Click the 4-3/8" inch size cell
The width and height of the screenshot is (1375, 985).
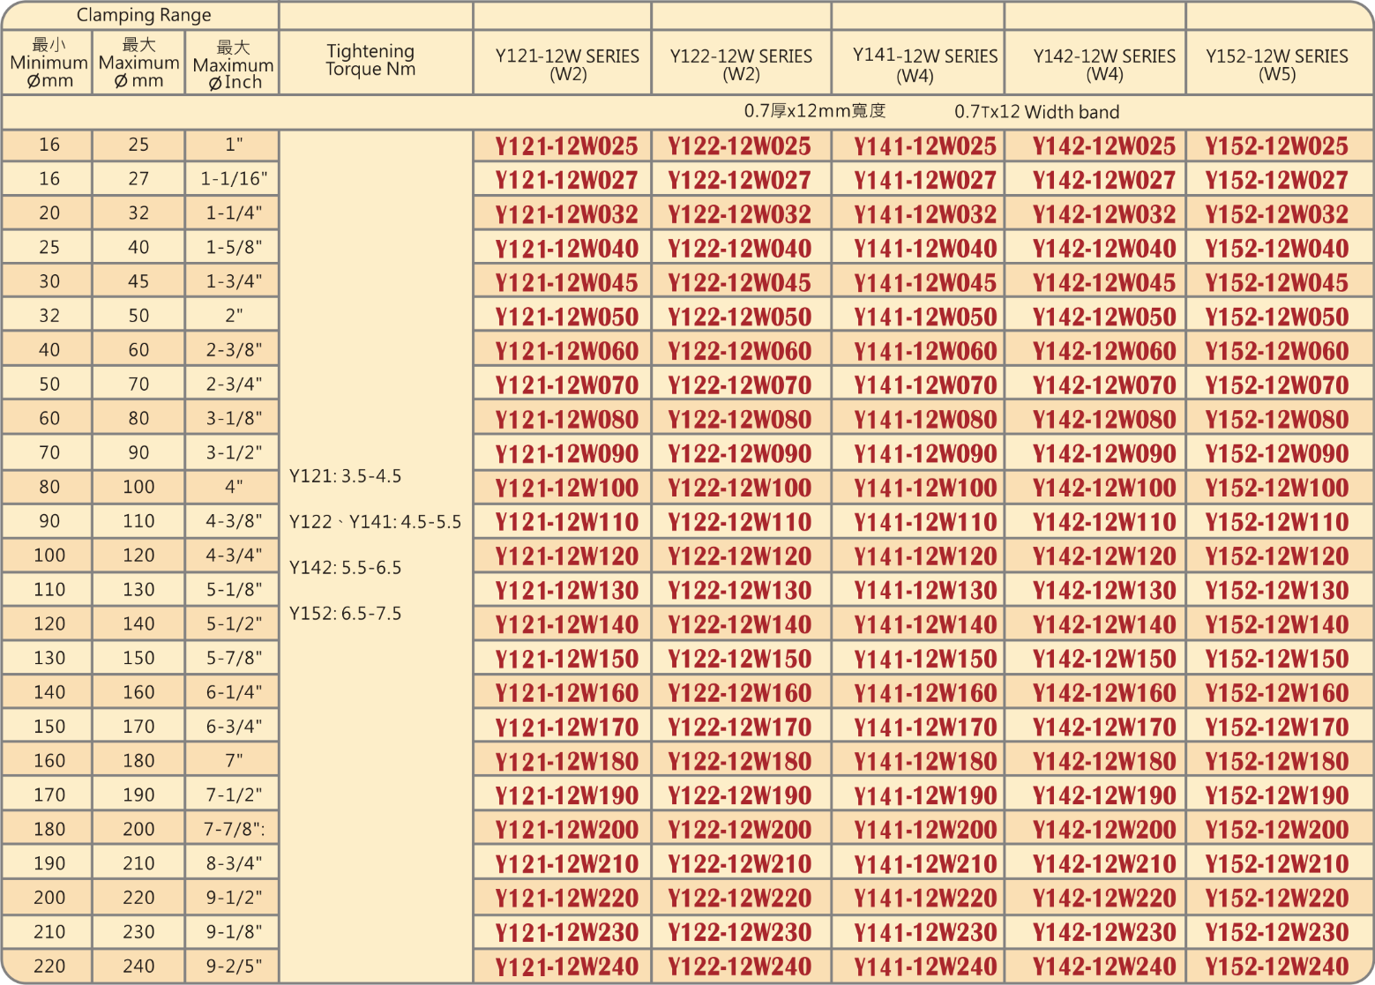click(x=234, y=521)
